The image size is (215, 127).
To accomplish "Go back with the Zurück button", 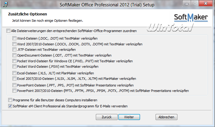I will click(107, 117).
